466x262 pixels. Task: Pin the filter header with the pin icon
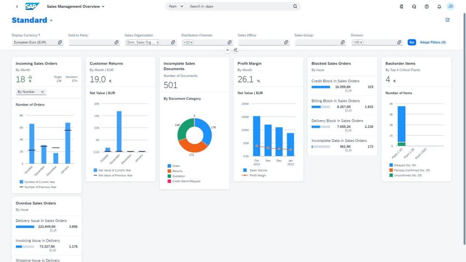[x=235, y=50]
